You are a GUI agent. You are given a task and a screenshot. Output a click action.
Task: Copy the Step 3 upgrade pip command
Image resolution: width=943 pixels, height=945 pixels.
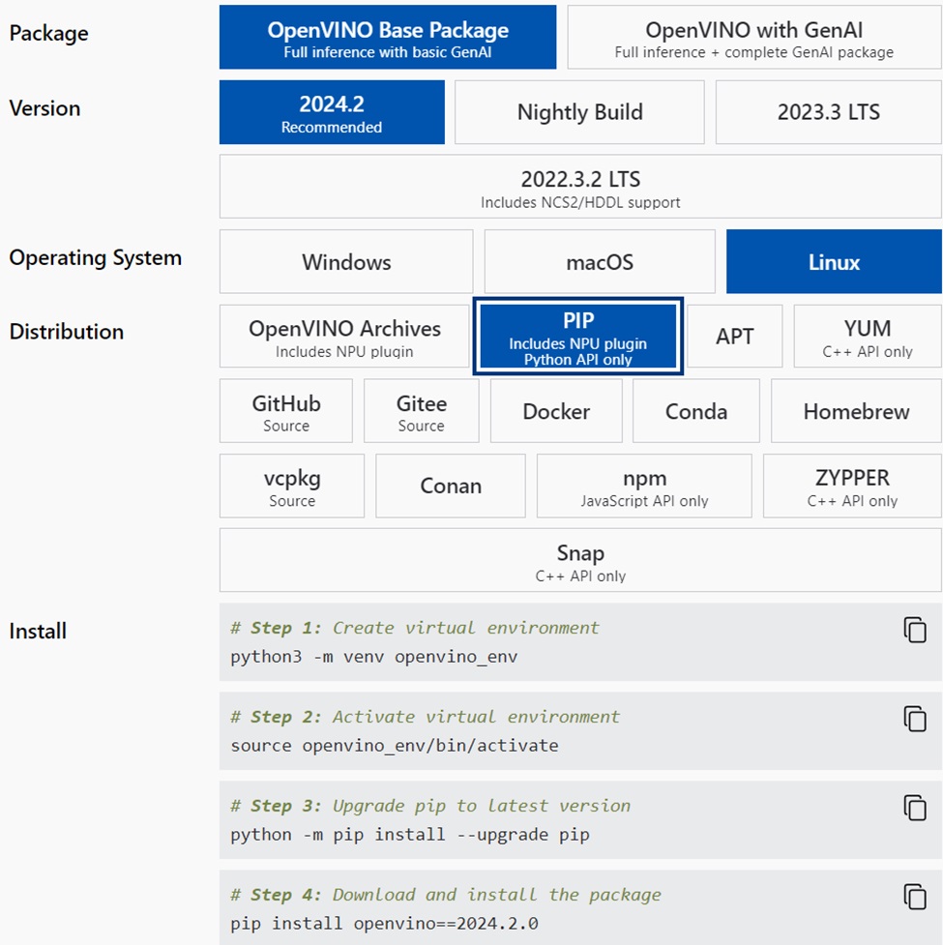pos(914,809)
